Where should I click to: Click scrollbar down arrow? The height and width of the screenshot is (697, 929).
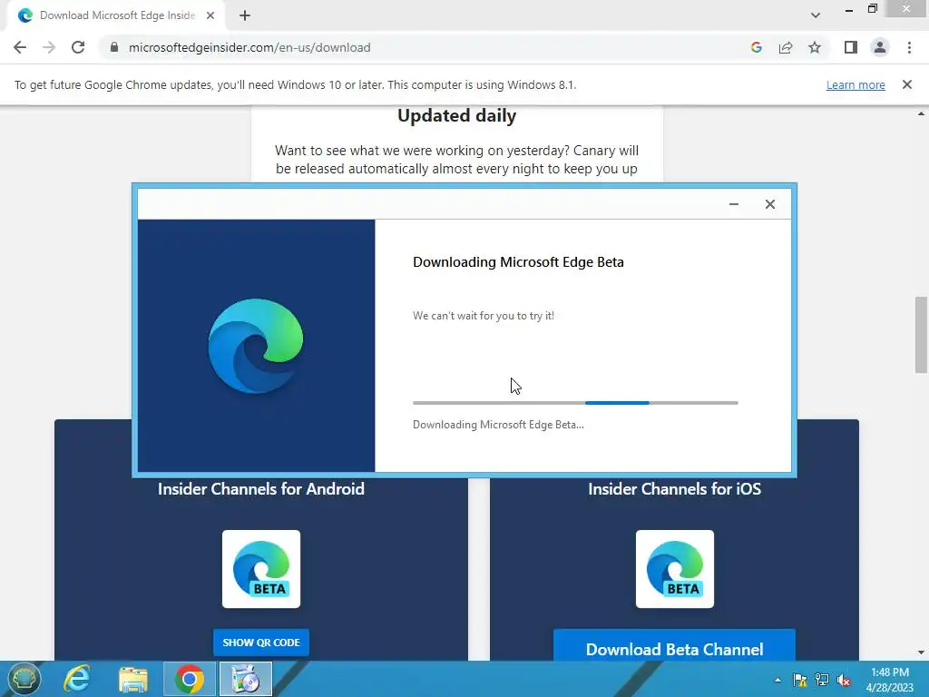[921, 653]
